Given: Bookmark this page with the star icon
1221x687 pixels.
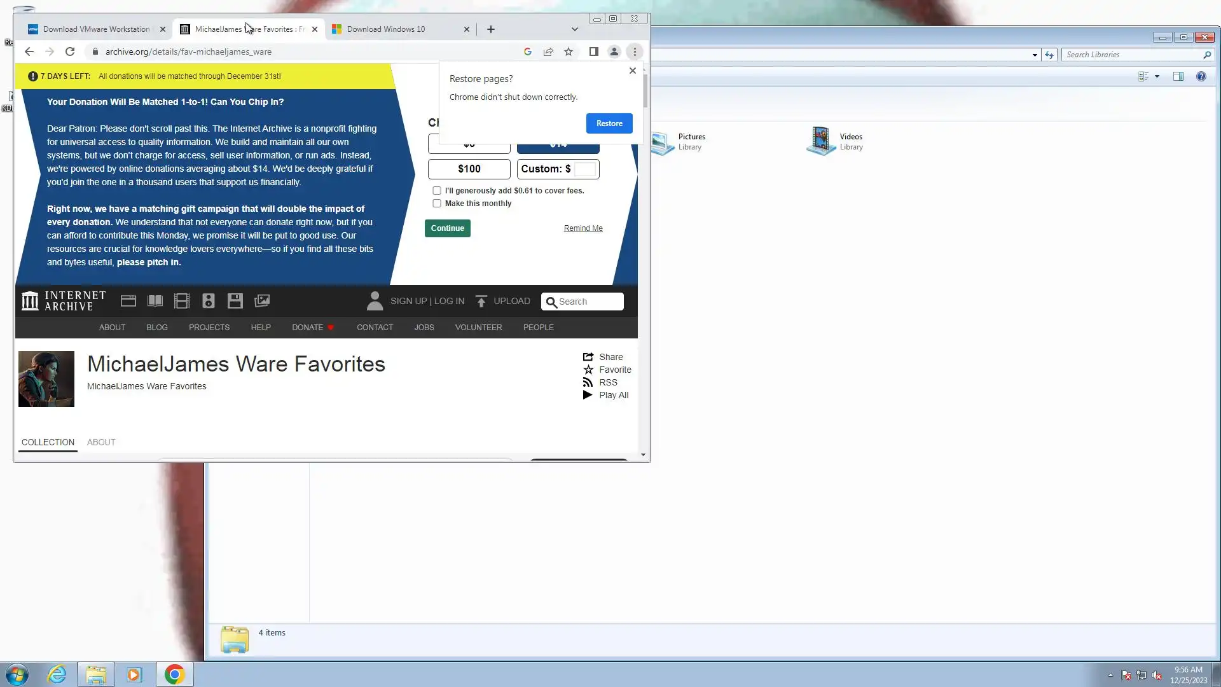Looking at the screenshot, I should [x=569, y=52].
